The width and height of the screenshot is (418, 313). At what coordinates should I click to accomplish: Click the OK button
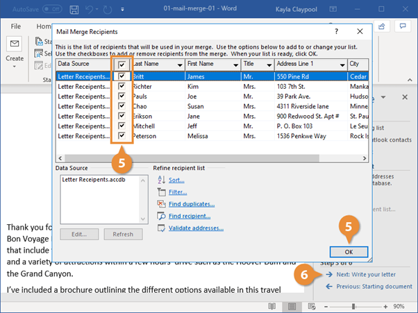pos(349,252)
